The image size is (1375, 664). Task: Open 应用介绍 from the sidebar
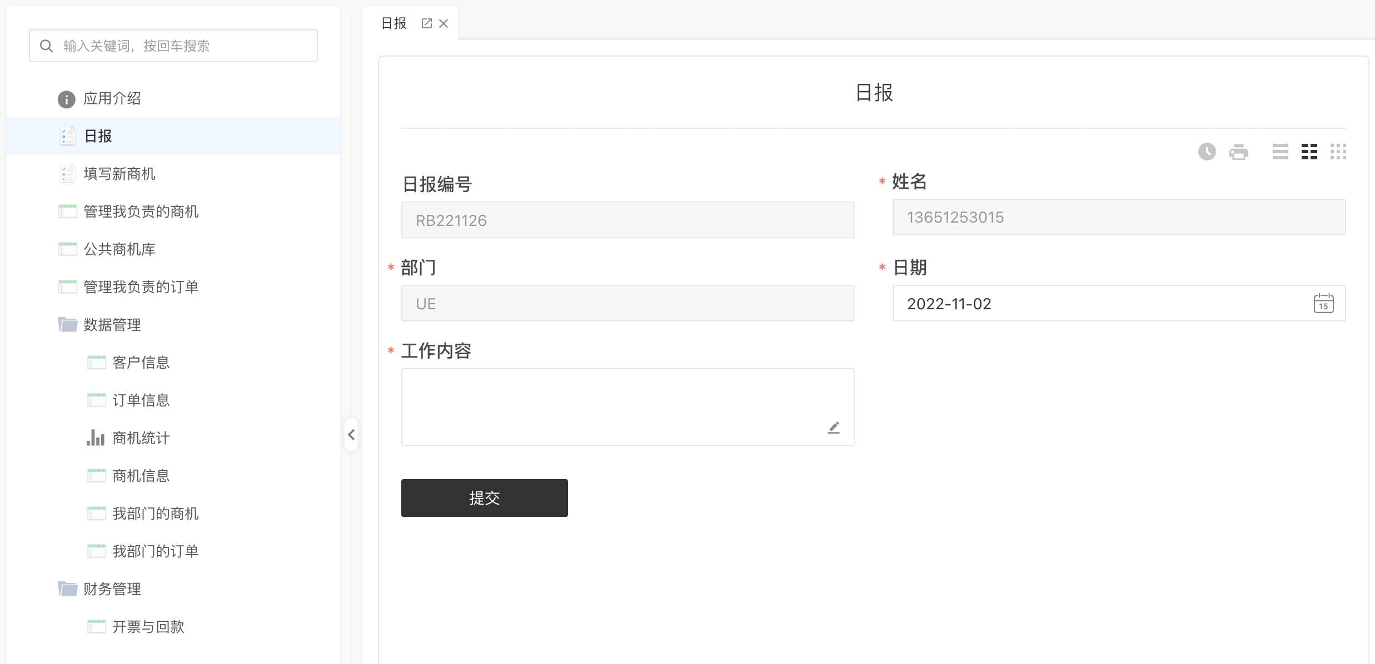point(111,98)
